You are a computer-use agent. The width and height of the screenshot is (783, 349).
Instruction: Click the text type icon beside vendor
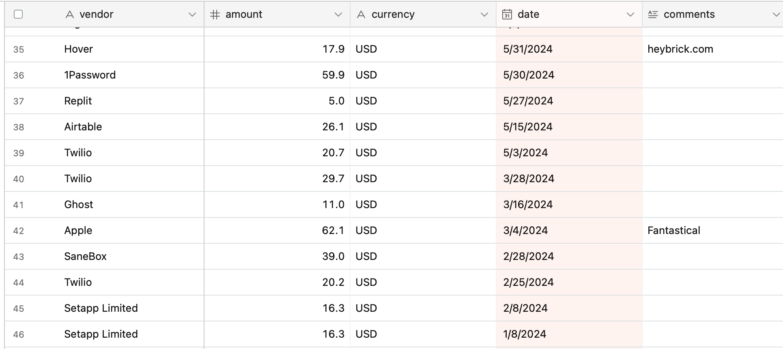click(70, 15)
